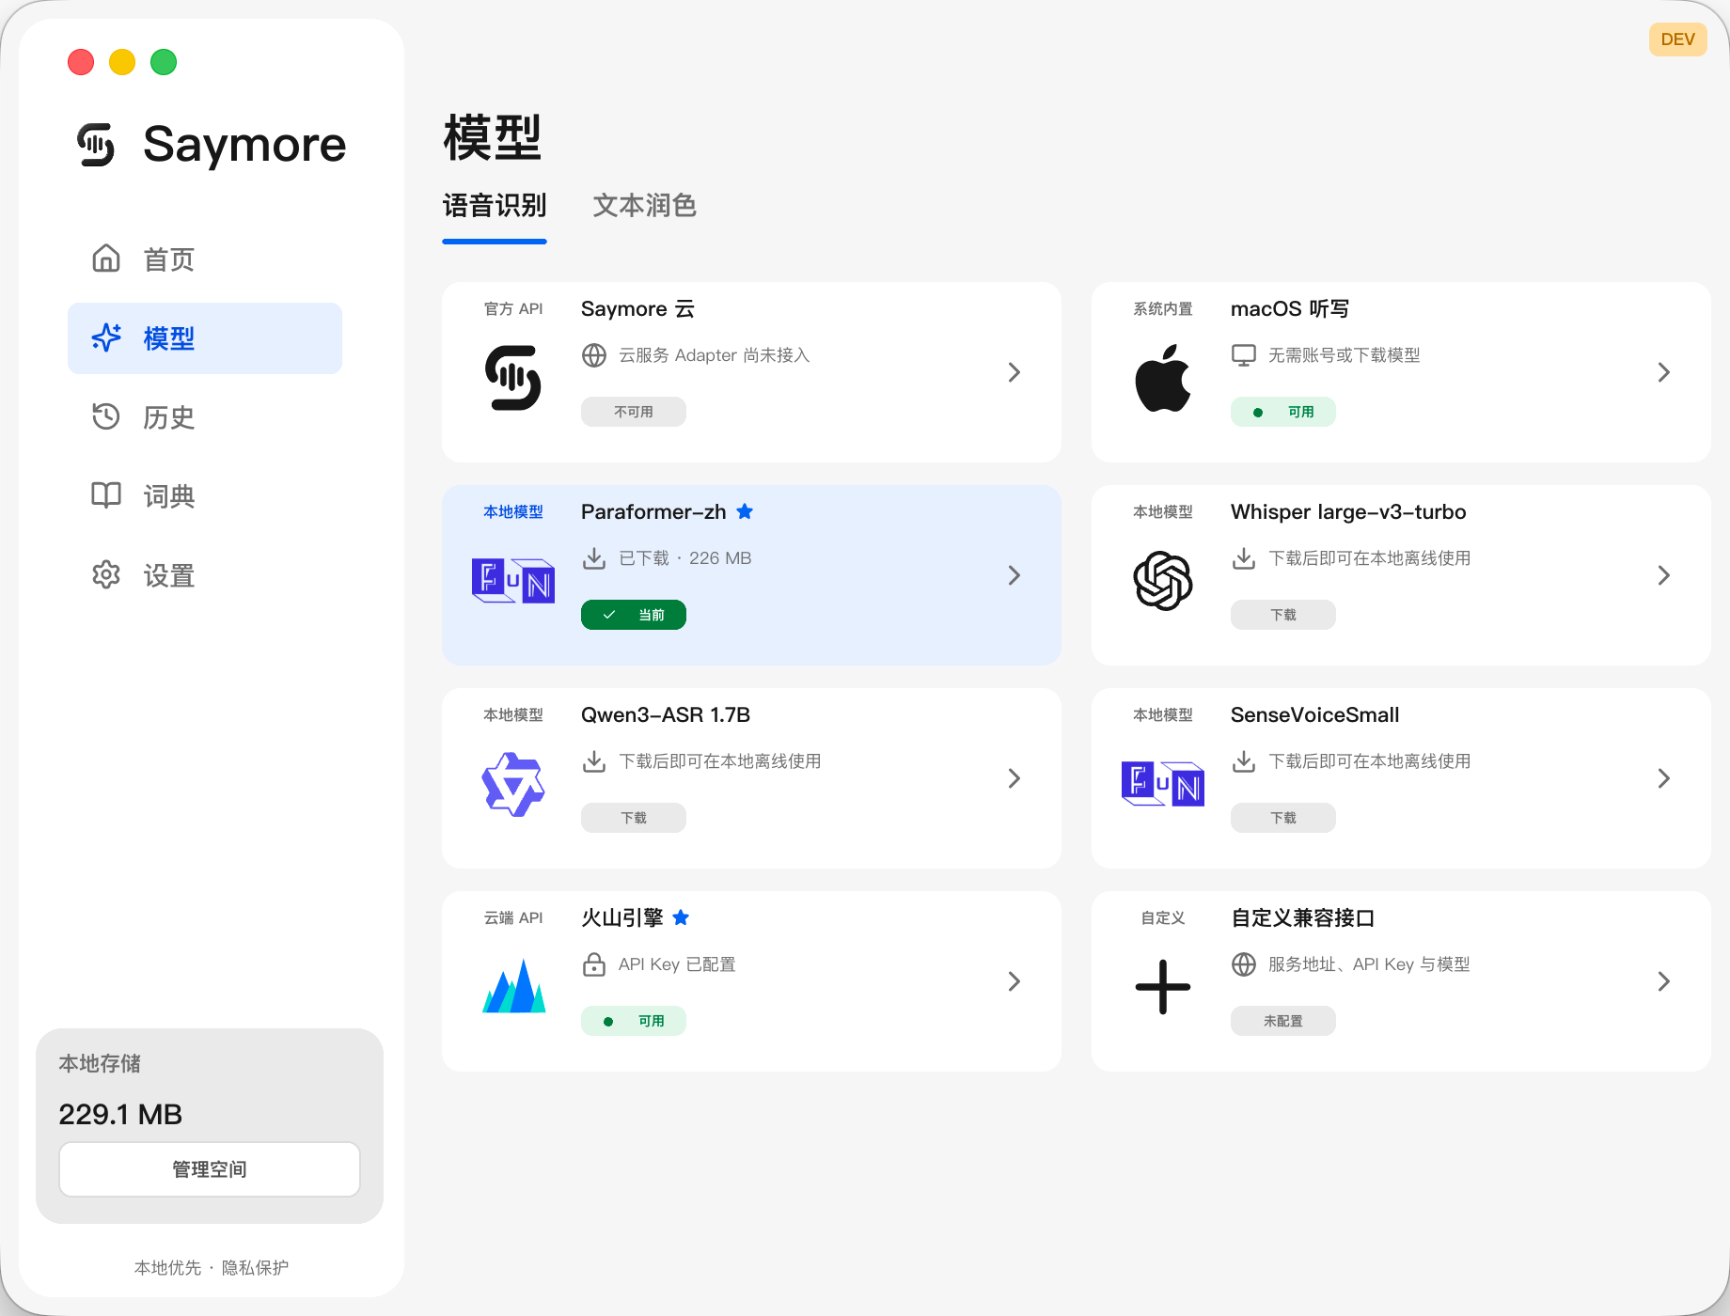Open Whisper large-v3-turbo chevron
Screen dimensions: 1730x1316
[x=1664, y=575]
